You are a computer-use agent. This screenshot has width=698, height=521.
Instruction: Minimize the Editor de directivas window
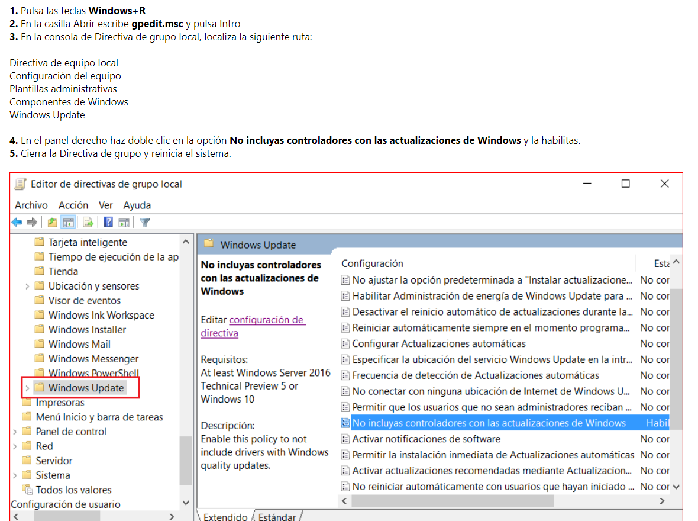(x=587, y=184)
